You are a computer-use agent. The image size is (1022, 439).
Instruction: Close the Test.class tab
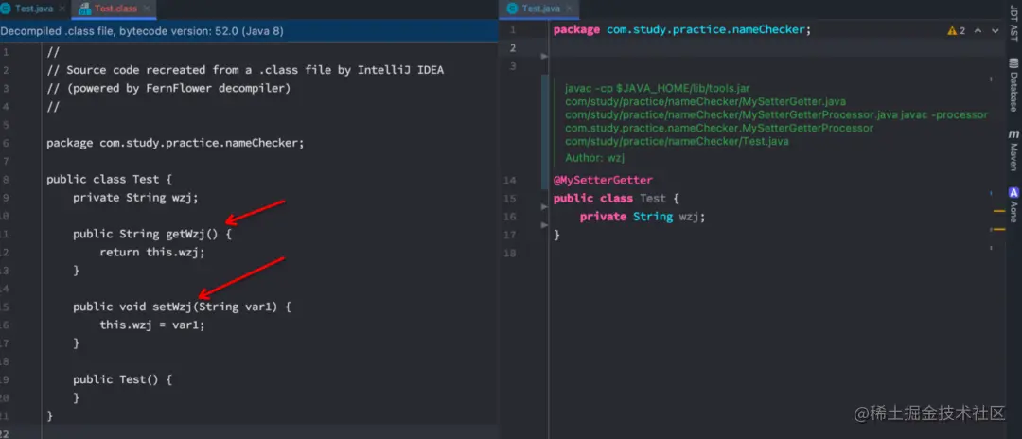click(x=148, y=9)
